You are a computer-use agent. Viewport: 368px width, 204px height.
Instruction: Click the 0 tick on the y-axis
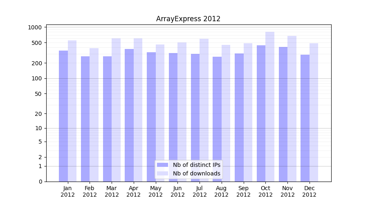40,182
